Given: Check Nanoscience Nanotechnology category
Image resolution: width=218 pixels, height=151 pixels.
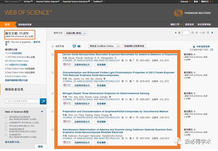Looking at the screenshot, I should [6, 129].
